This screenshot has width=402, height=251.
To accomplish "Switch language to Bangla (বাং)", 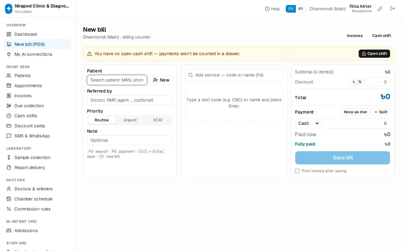I will [301, 9].
